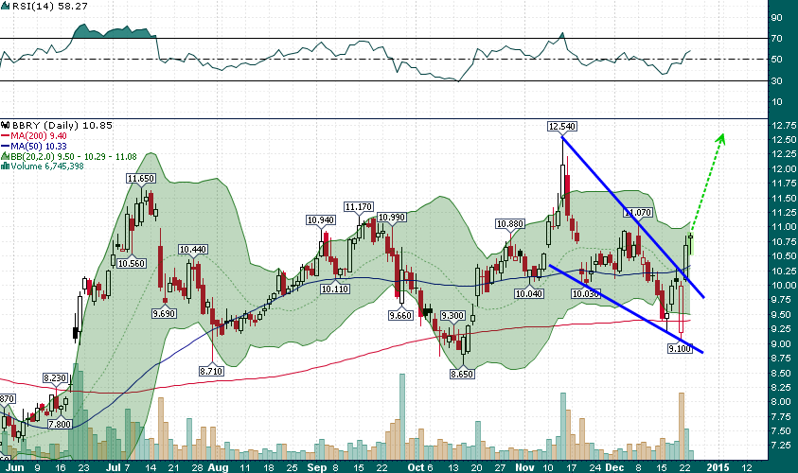Click the 9.25 price axis tick
Viewport: 798px width, 473px height.
click(782, 329)
